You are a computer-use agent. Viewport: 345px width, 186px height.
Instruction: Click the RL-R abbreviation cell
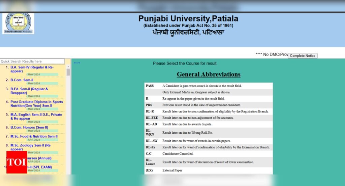[150, 111]
